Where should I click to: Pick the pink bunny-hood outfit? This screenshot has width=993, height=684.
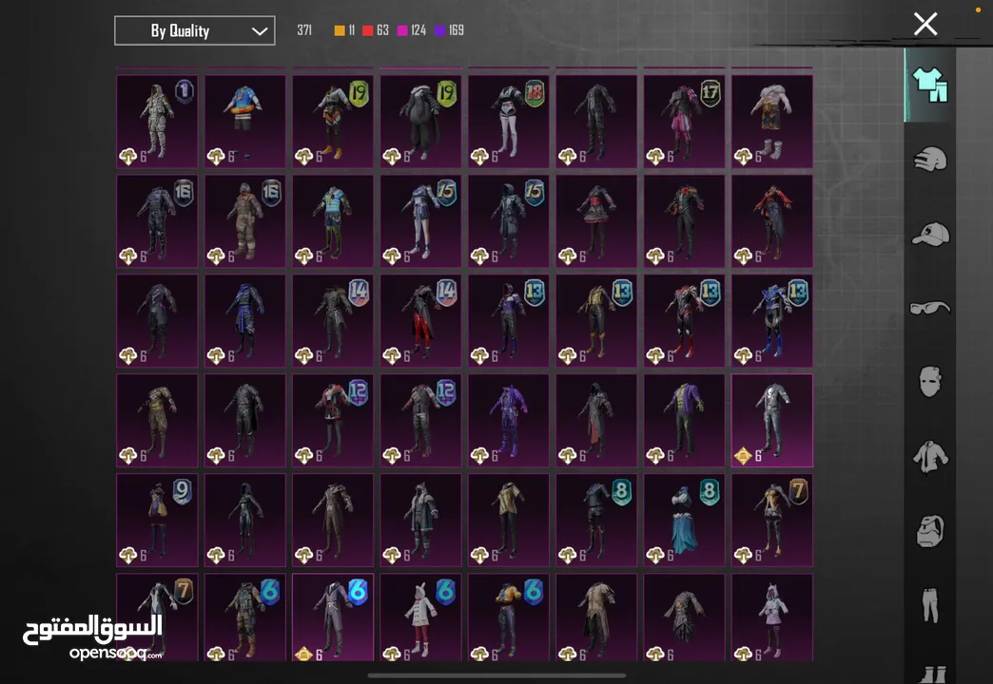coord(772,618)
